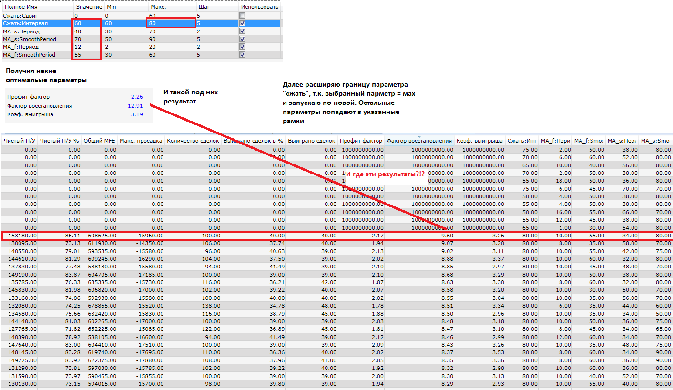This screenshot has width=673, height=390.
Task: Click the Общий MFE column header
Action: point(100,141)
